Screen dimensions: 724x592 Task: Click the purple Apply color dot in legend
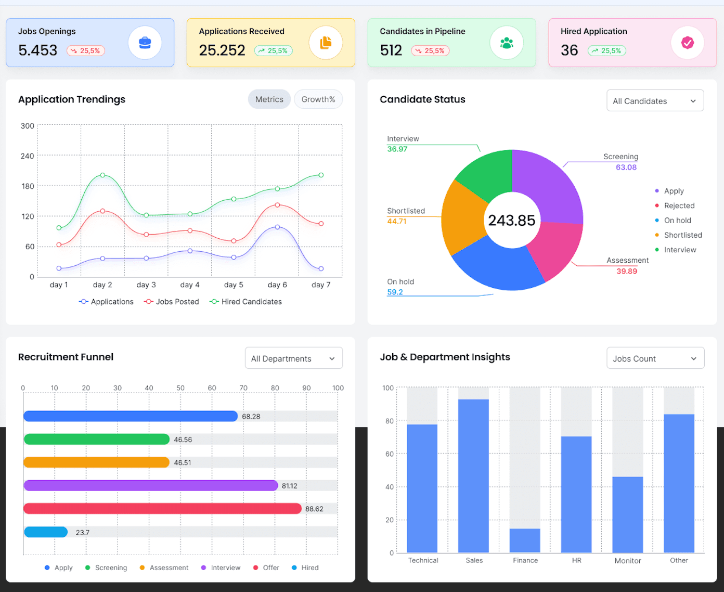(657, 191)
